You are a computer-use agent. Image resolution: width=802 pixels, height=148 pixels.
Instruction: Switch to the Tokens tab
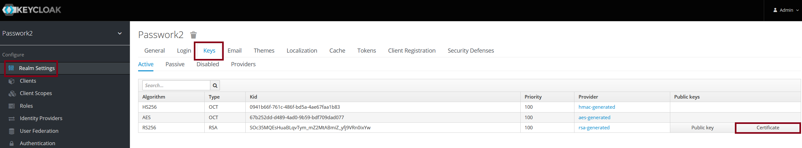[x=366, y=51]
